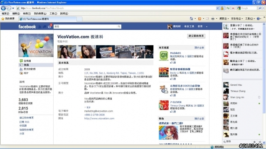The image size is (266, 149).
Task: Click the 7-ELEVEN page icon
Action: point(163,105)
